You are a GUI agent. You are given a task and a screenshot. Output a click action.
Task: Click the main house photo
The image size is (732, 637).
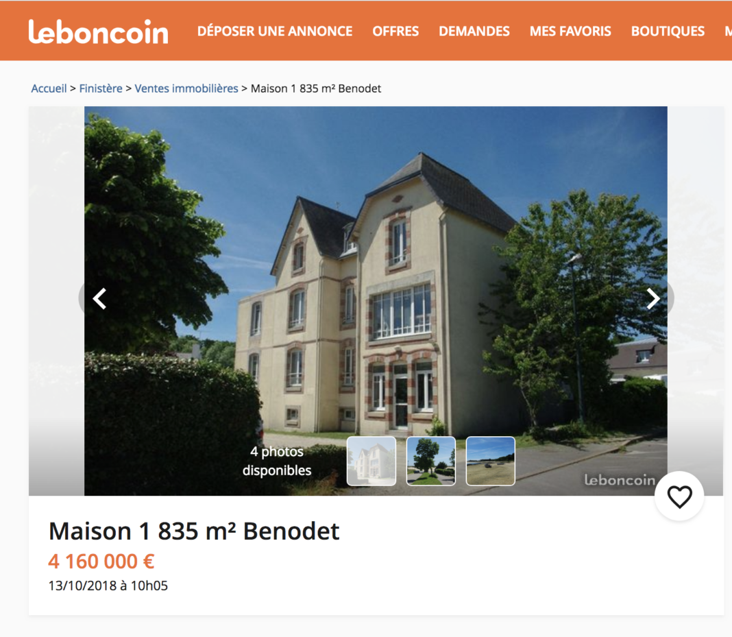pyautogui.click(x=376, y=280)
